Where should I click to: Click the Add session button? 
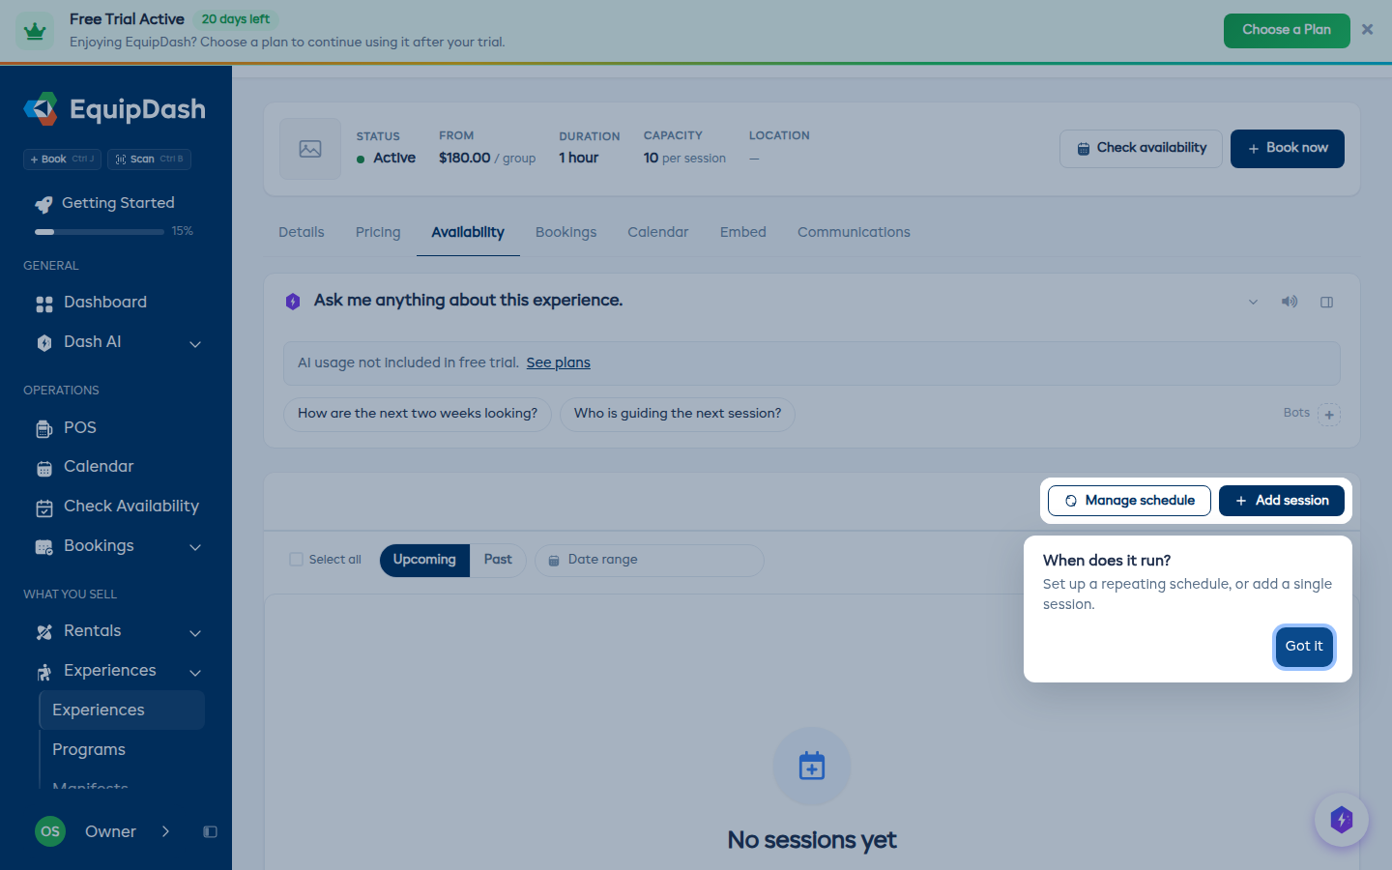1282,501
